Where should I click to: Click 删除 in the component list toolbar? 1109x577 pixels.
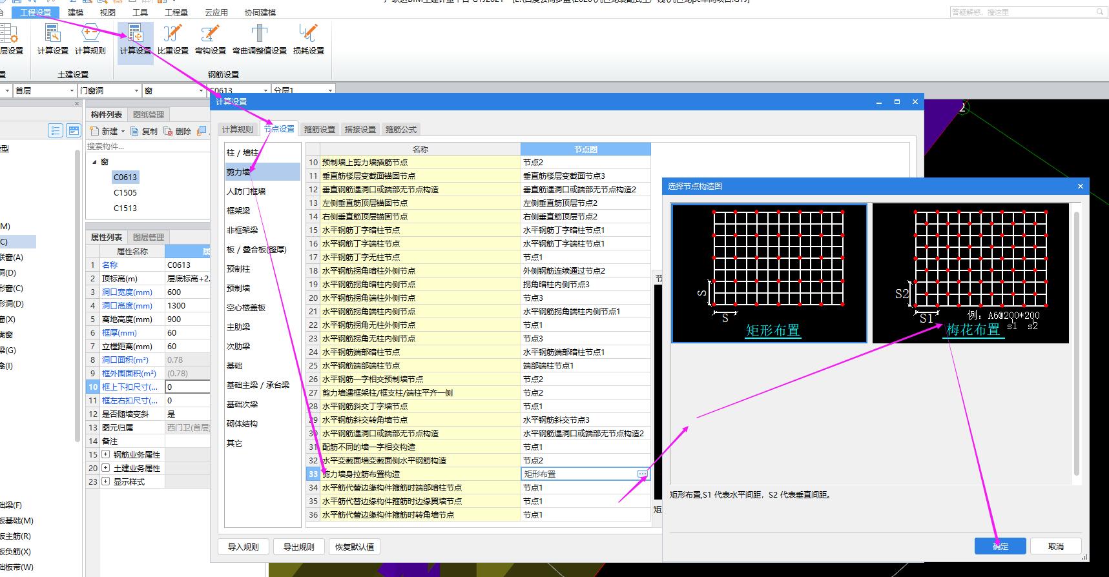178,131
